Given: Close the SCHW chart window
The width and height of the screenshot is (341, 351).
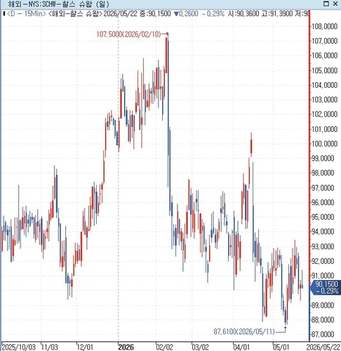Looking at the screenshot, I should (x=335, y=4).
